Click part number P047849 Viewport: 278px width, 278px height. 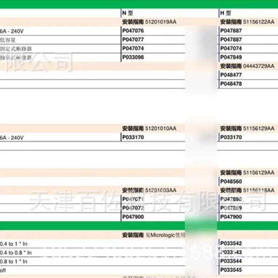pos(231,57)
